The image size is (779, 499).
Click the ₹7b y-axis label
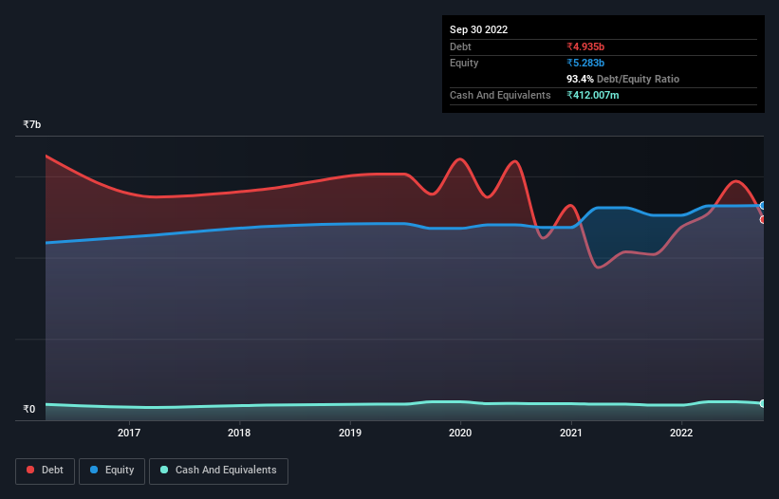(32, 124)
